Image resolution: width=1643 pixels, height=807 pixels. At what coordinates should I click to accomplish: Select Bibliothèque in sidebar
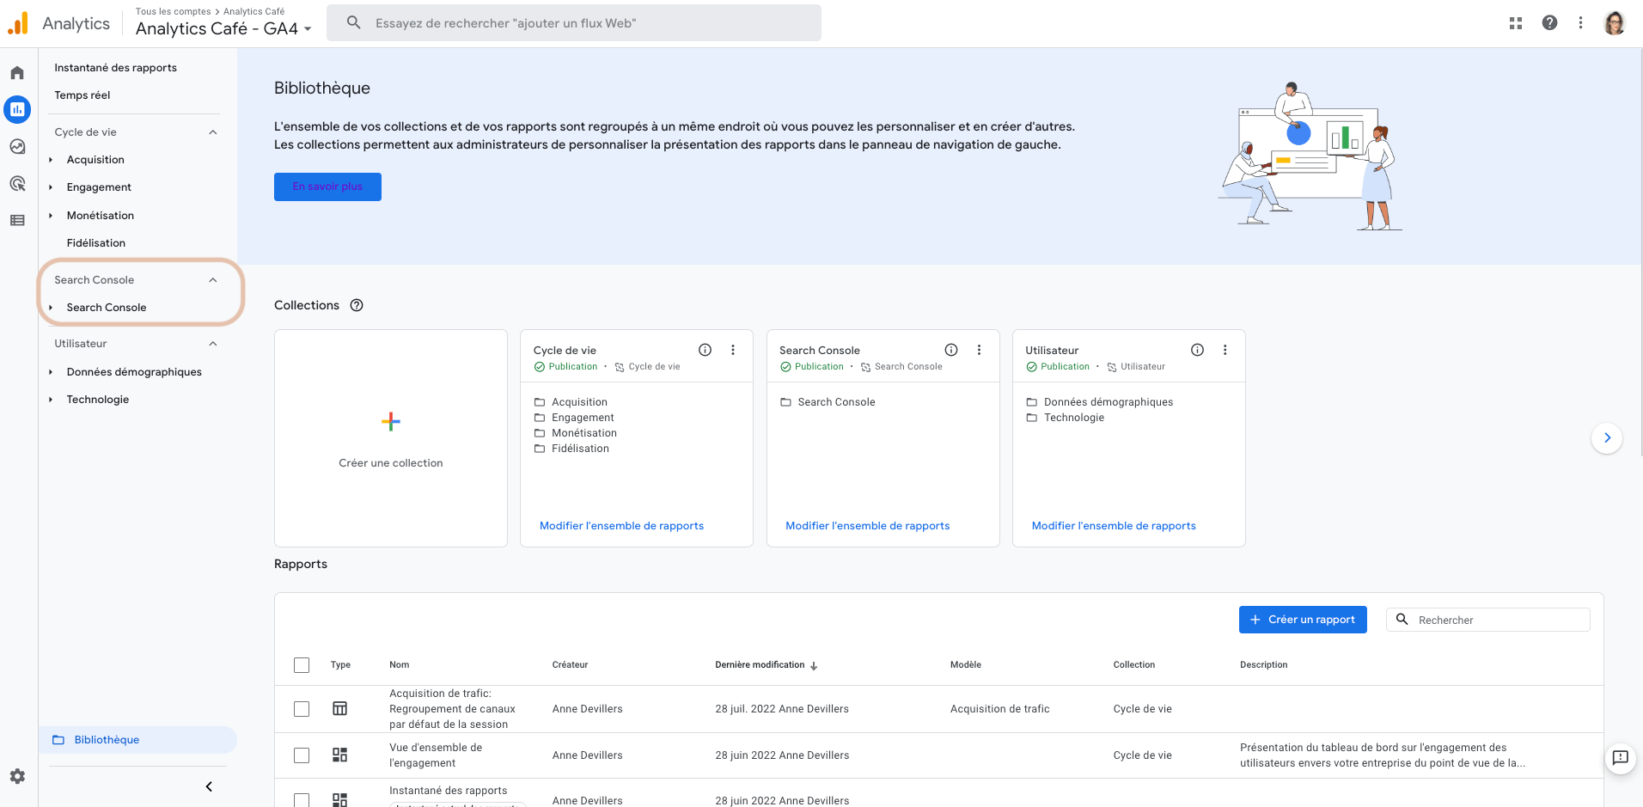(137, 740)
